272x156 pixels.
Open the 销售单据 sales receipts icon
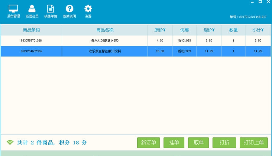[51, 11]
